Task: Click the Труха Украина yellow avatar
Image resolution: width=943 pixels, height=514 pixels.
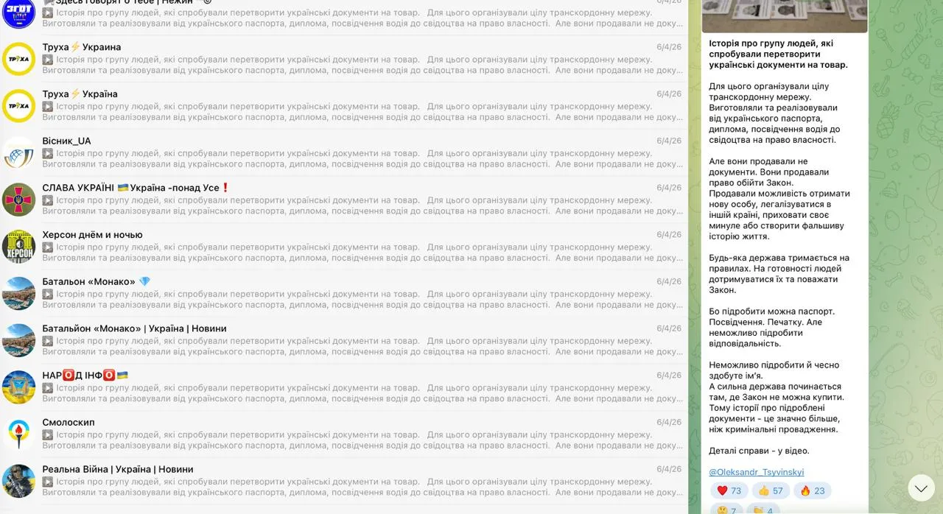Action: [x=18, y=59]
